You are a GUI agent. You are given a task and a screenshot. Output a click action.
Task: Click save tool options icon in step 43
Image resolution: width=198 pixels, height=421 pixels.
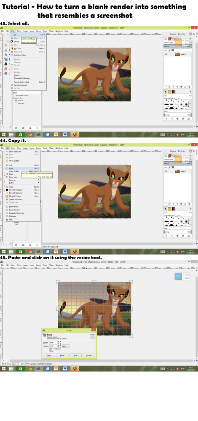coord(16,128)
